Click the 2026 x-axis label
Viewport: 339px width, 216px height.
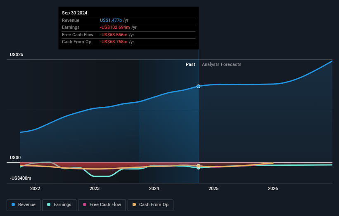pos(273,188)
